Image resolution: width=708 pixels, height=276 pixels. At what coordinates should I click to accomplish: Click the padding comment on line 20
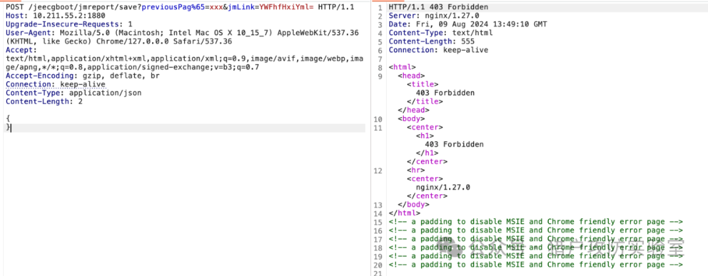535,265
